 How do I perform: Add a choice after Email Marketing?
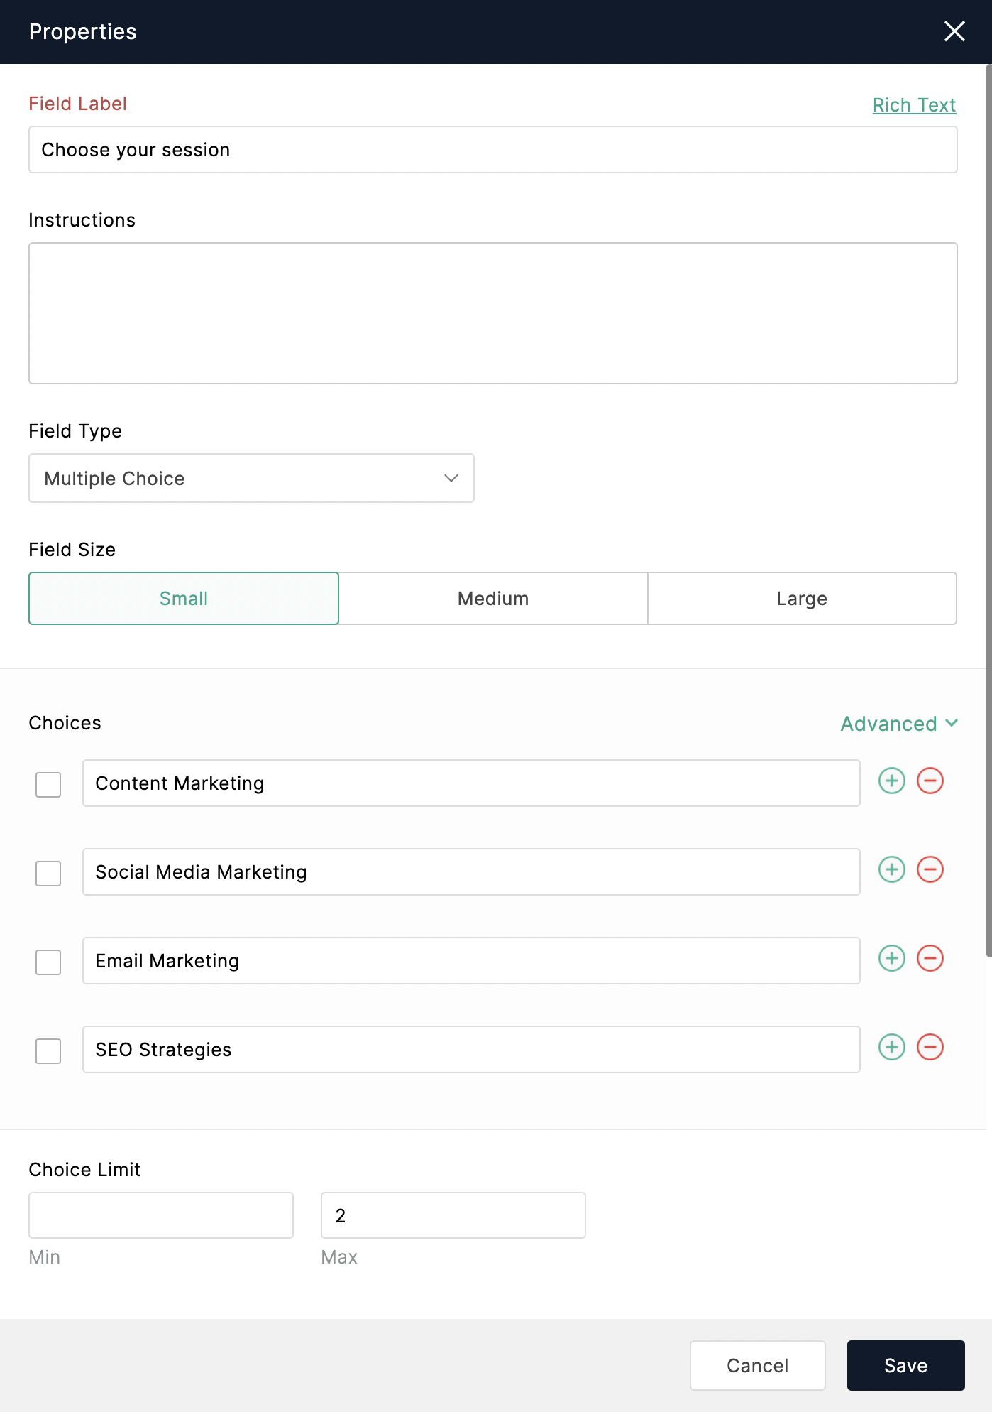pyautogui.click(x=892, y=958)
